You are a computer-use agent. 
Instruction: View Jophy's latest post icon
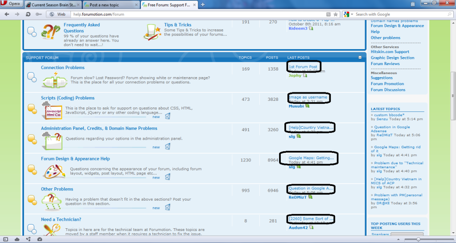pos(305,75)
